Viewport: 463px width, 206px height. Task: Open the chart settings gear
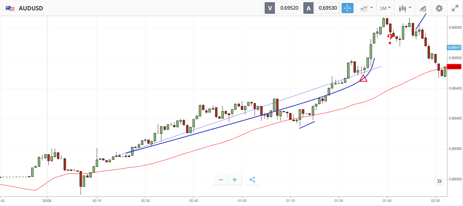(439, 8)
